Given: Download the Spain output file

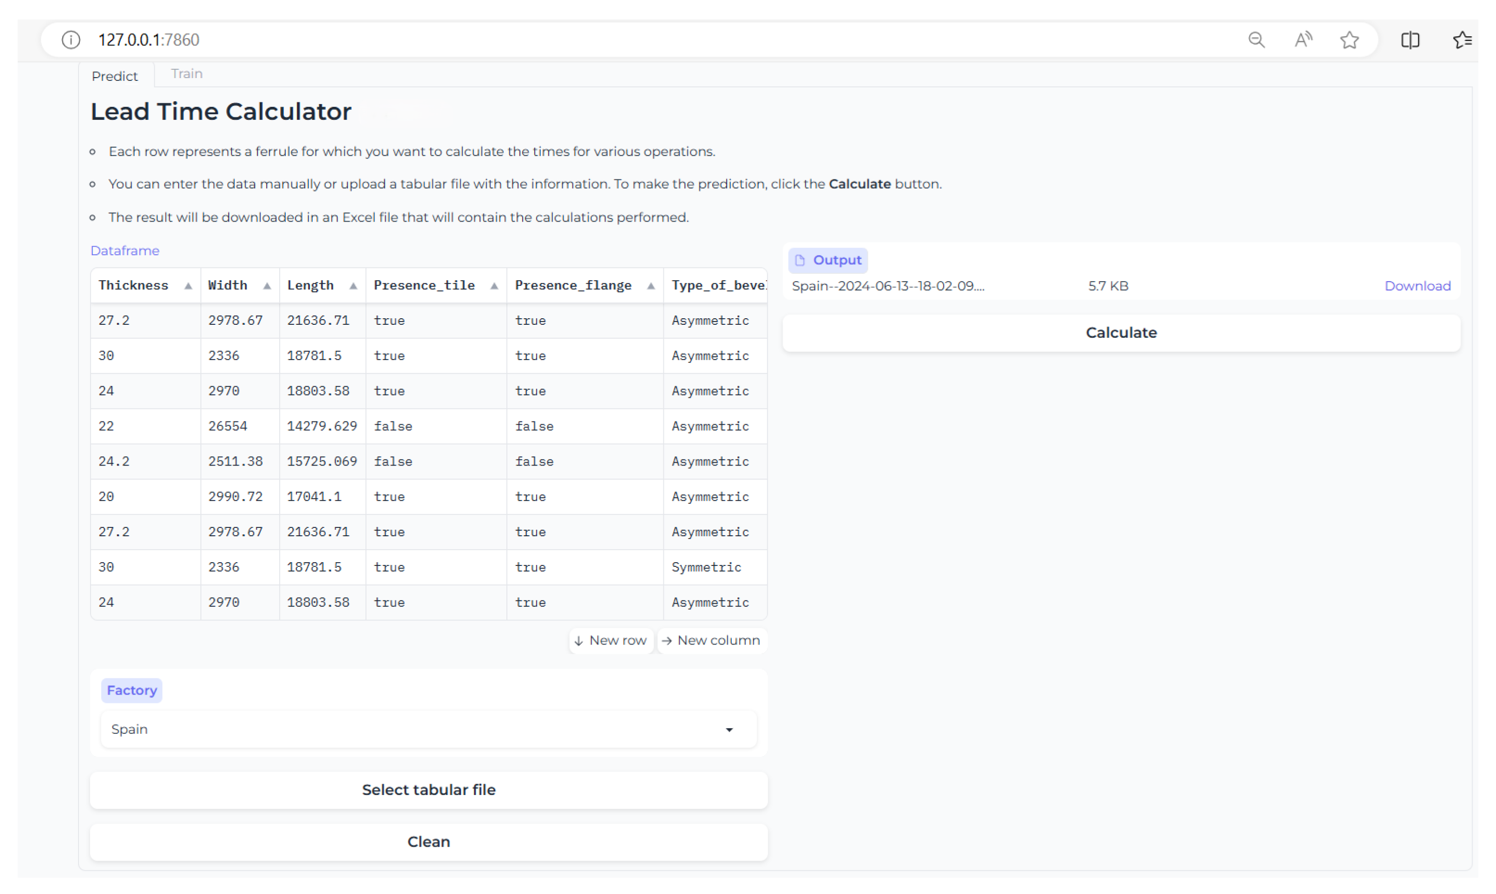Looking at the screenshot, I should coord(1417,286).
